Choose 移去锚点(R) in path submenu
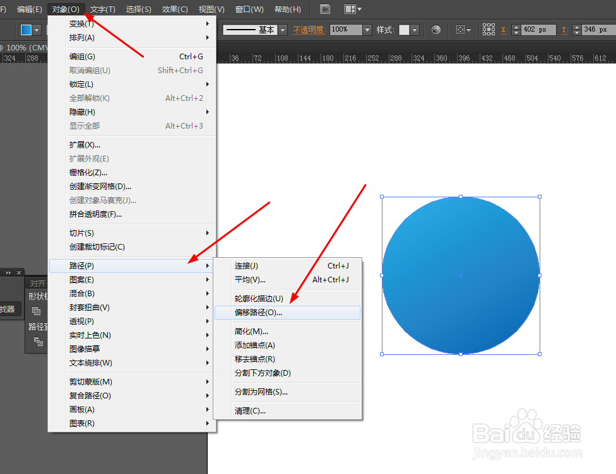Screen dimensions: 616x474 click(x=288, y=359)
